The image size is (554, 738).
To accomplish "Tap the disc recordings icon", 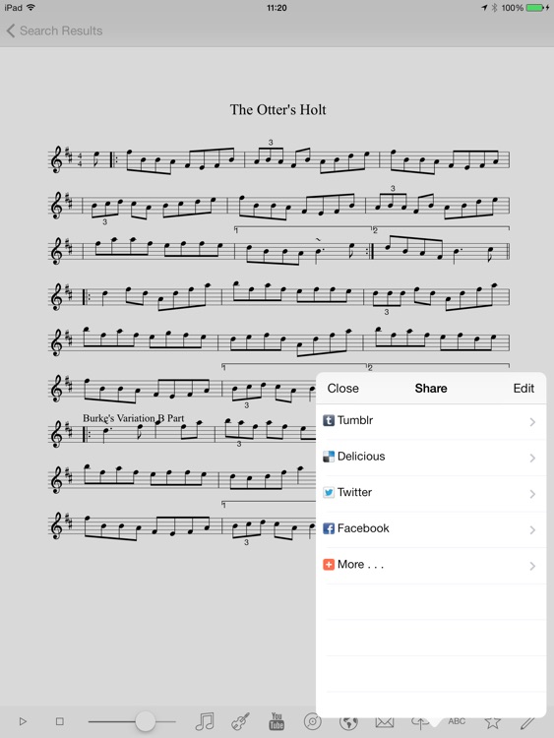I will click(x=313, y=721).
